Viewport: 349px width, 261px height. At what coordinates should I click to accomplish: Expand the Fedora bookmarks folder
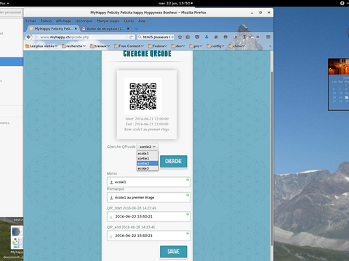tap(158, 46)
